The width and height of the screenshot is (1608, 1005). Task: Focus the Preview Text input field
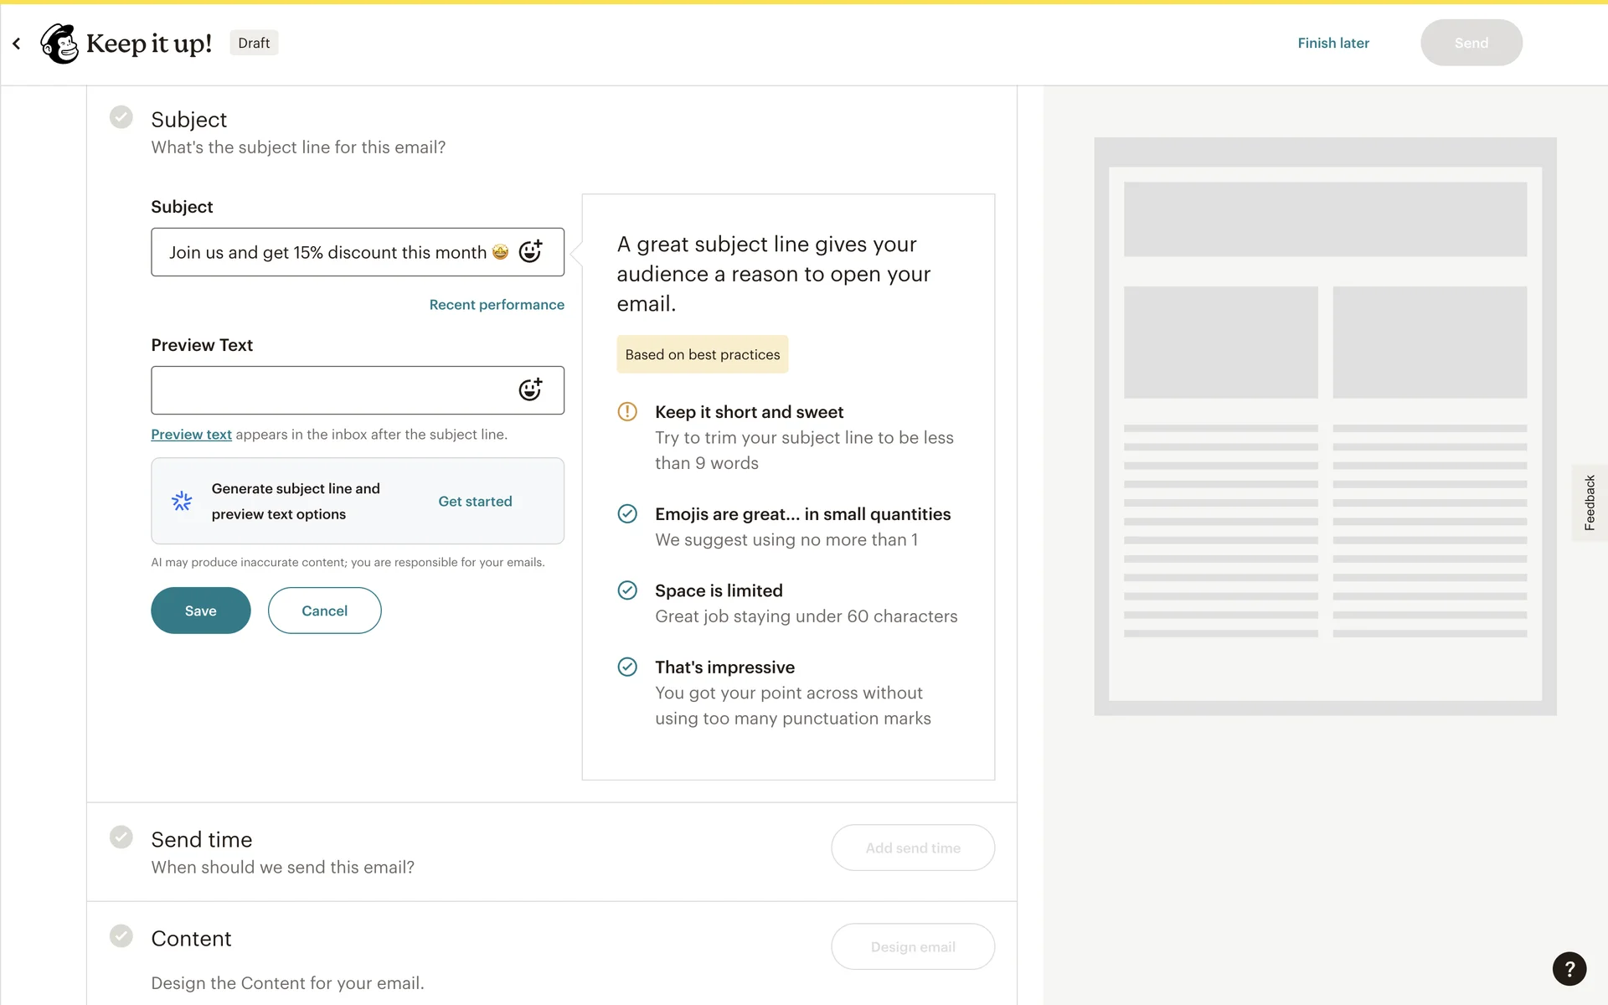335,390
